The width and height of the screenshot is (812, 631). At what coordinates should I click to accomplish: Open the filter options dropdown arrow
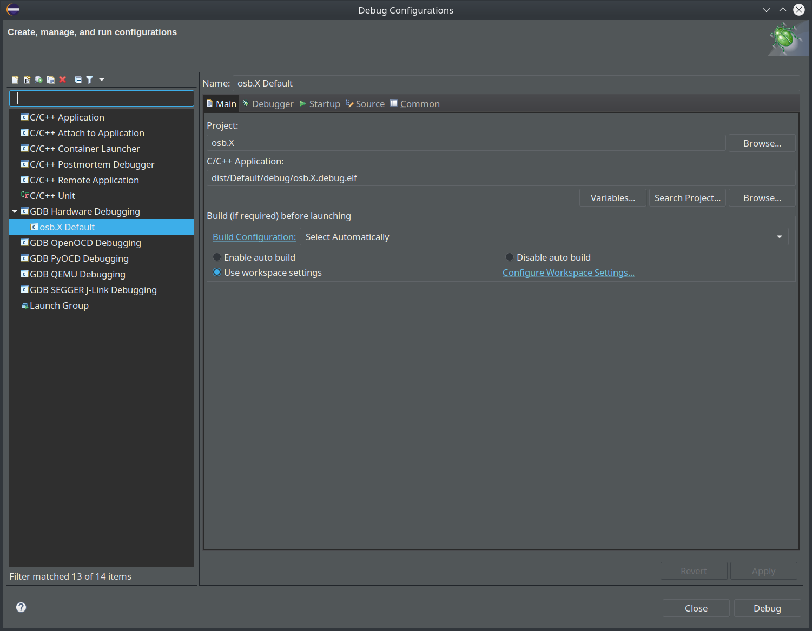pyautogui.click(x=102, y=79)
